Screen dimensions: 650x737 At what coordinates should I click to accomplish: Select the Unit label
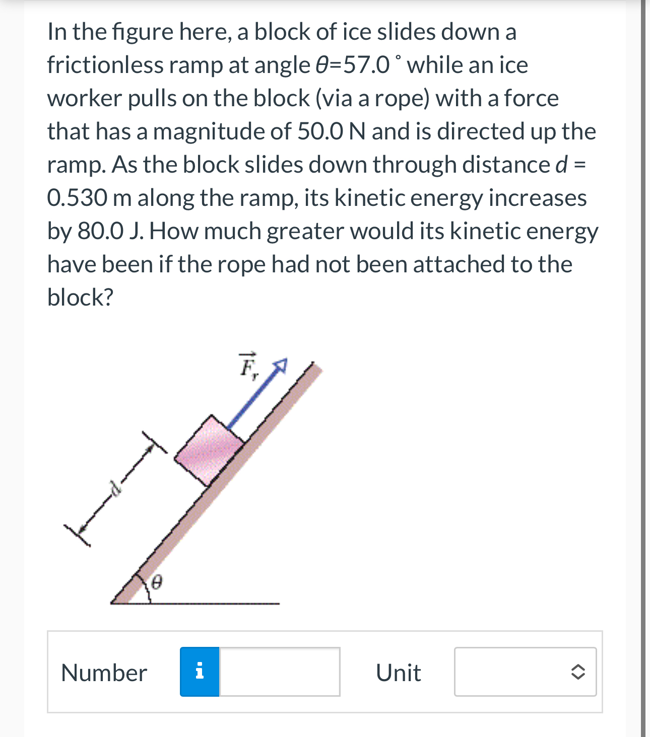tap(398, 672)
